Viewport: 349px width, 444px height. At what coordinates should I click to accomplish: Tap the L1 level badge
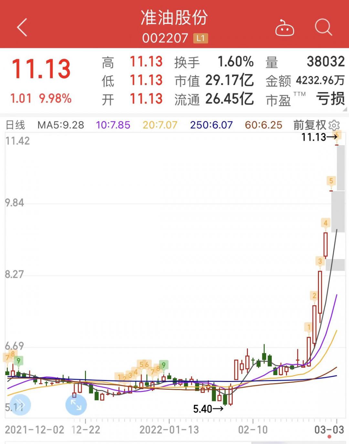201,38
